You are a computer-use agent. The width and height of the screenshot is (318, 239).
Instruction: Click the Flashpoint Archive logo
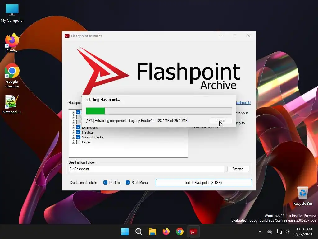tap(159, 71)
